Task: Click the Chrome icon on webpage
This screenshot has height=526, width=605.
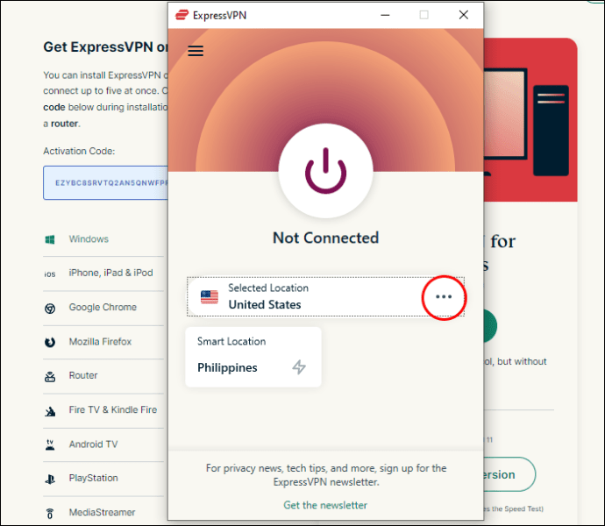Action: [x=50, y=309]
